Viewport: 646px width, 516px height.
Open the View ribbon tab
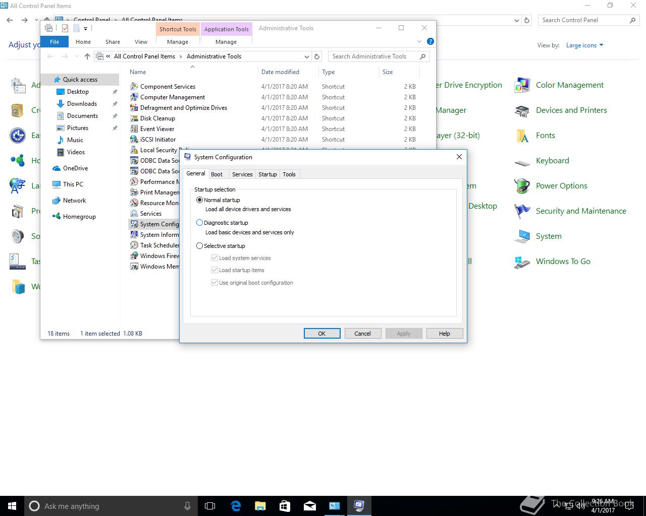pos(141,42)
